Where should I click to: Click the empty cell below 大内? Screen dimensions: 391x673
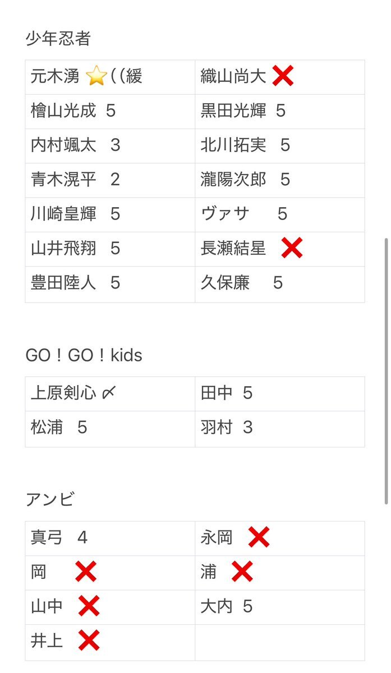point(280,643)
